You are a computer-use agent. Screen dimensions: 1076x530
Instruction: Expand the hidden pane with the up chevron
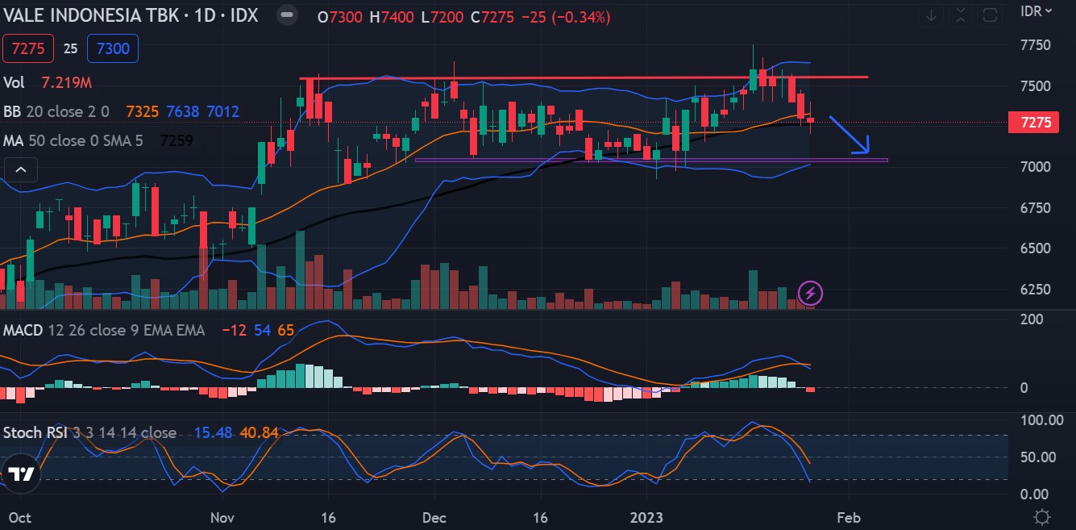(x=21, y=169)
